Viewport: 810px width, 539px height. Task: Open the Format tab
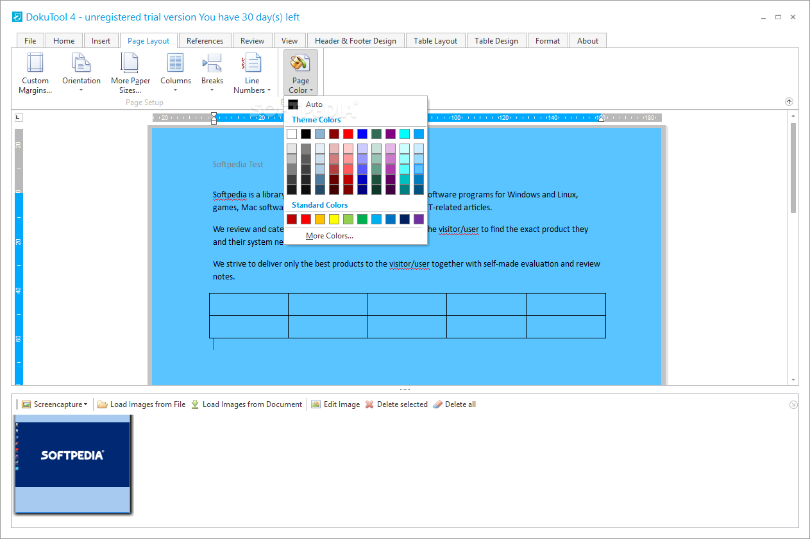(x=547, y=40)
